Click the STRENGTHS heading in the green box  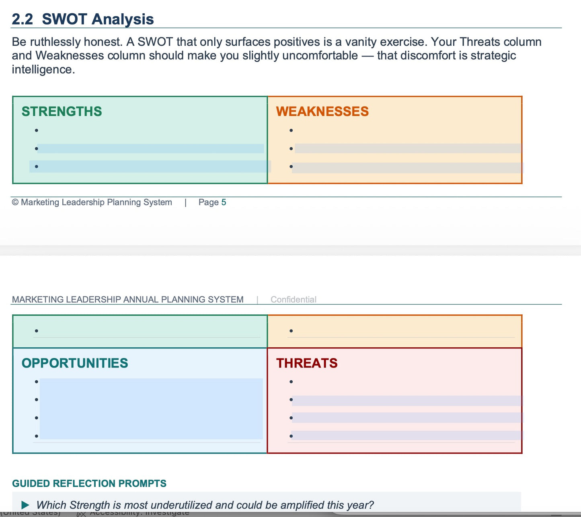pyautogui.click(x=62, y=111)
